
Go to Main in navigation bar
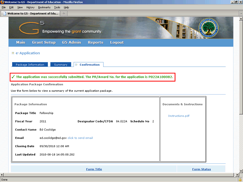(21, 42)
